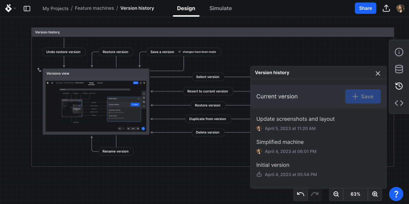The width and height of the screenshot is (409, 204).
Task: Open the code panel icon
Action: (399, 103)
